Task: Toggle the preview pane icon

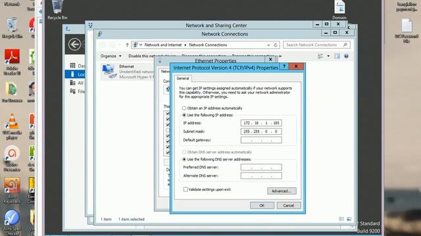Action: [337, 56]
